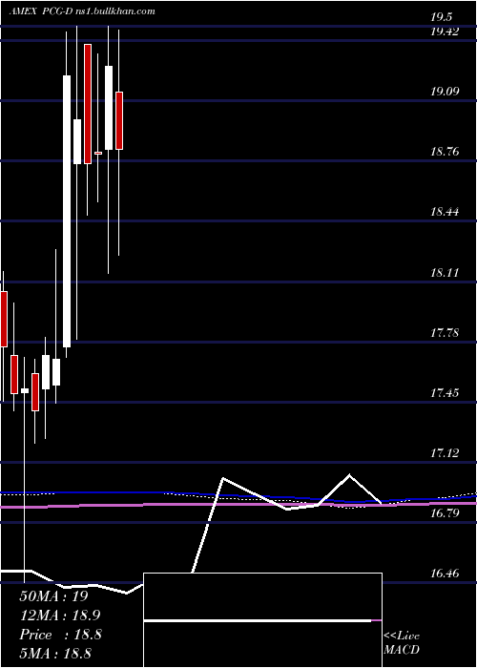Image resolution: width=477 pixels, height=668 pixels.
Task: Select the tallest red candlestick near 19.42
Action: (88, 103)
